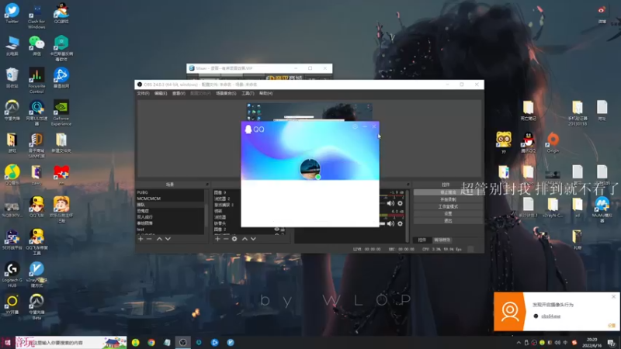Add a new scene with the scenes plus icon
Image resolution: width=621 pixels, height=349 pixels.
(x=141, y=239)
